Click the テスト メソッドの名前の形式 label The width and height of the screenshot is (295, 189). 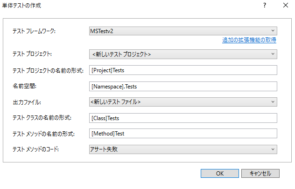[x=43, y=134]
